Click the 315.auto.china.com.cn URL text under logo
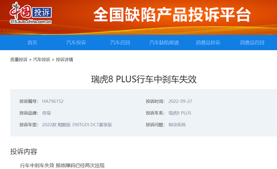Screen dimensions: 277x169 tap(30, 22)
